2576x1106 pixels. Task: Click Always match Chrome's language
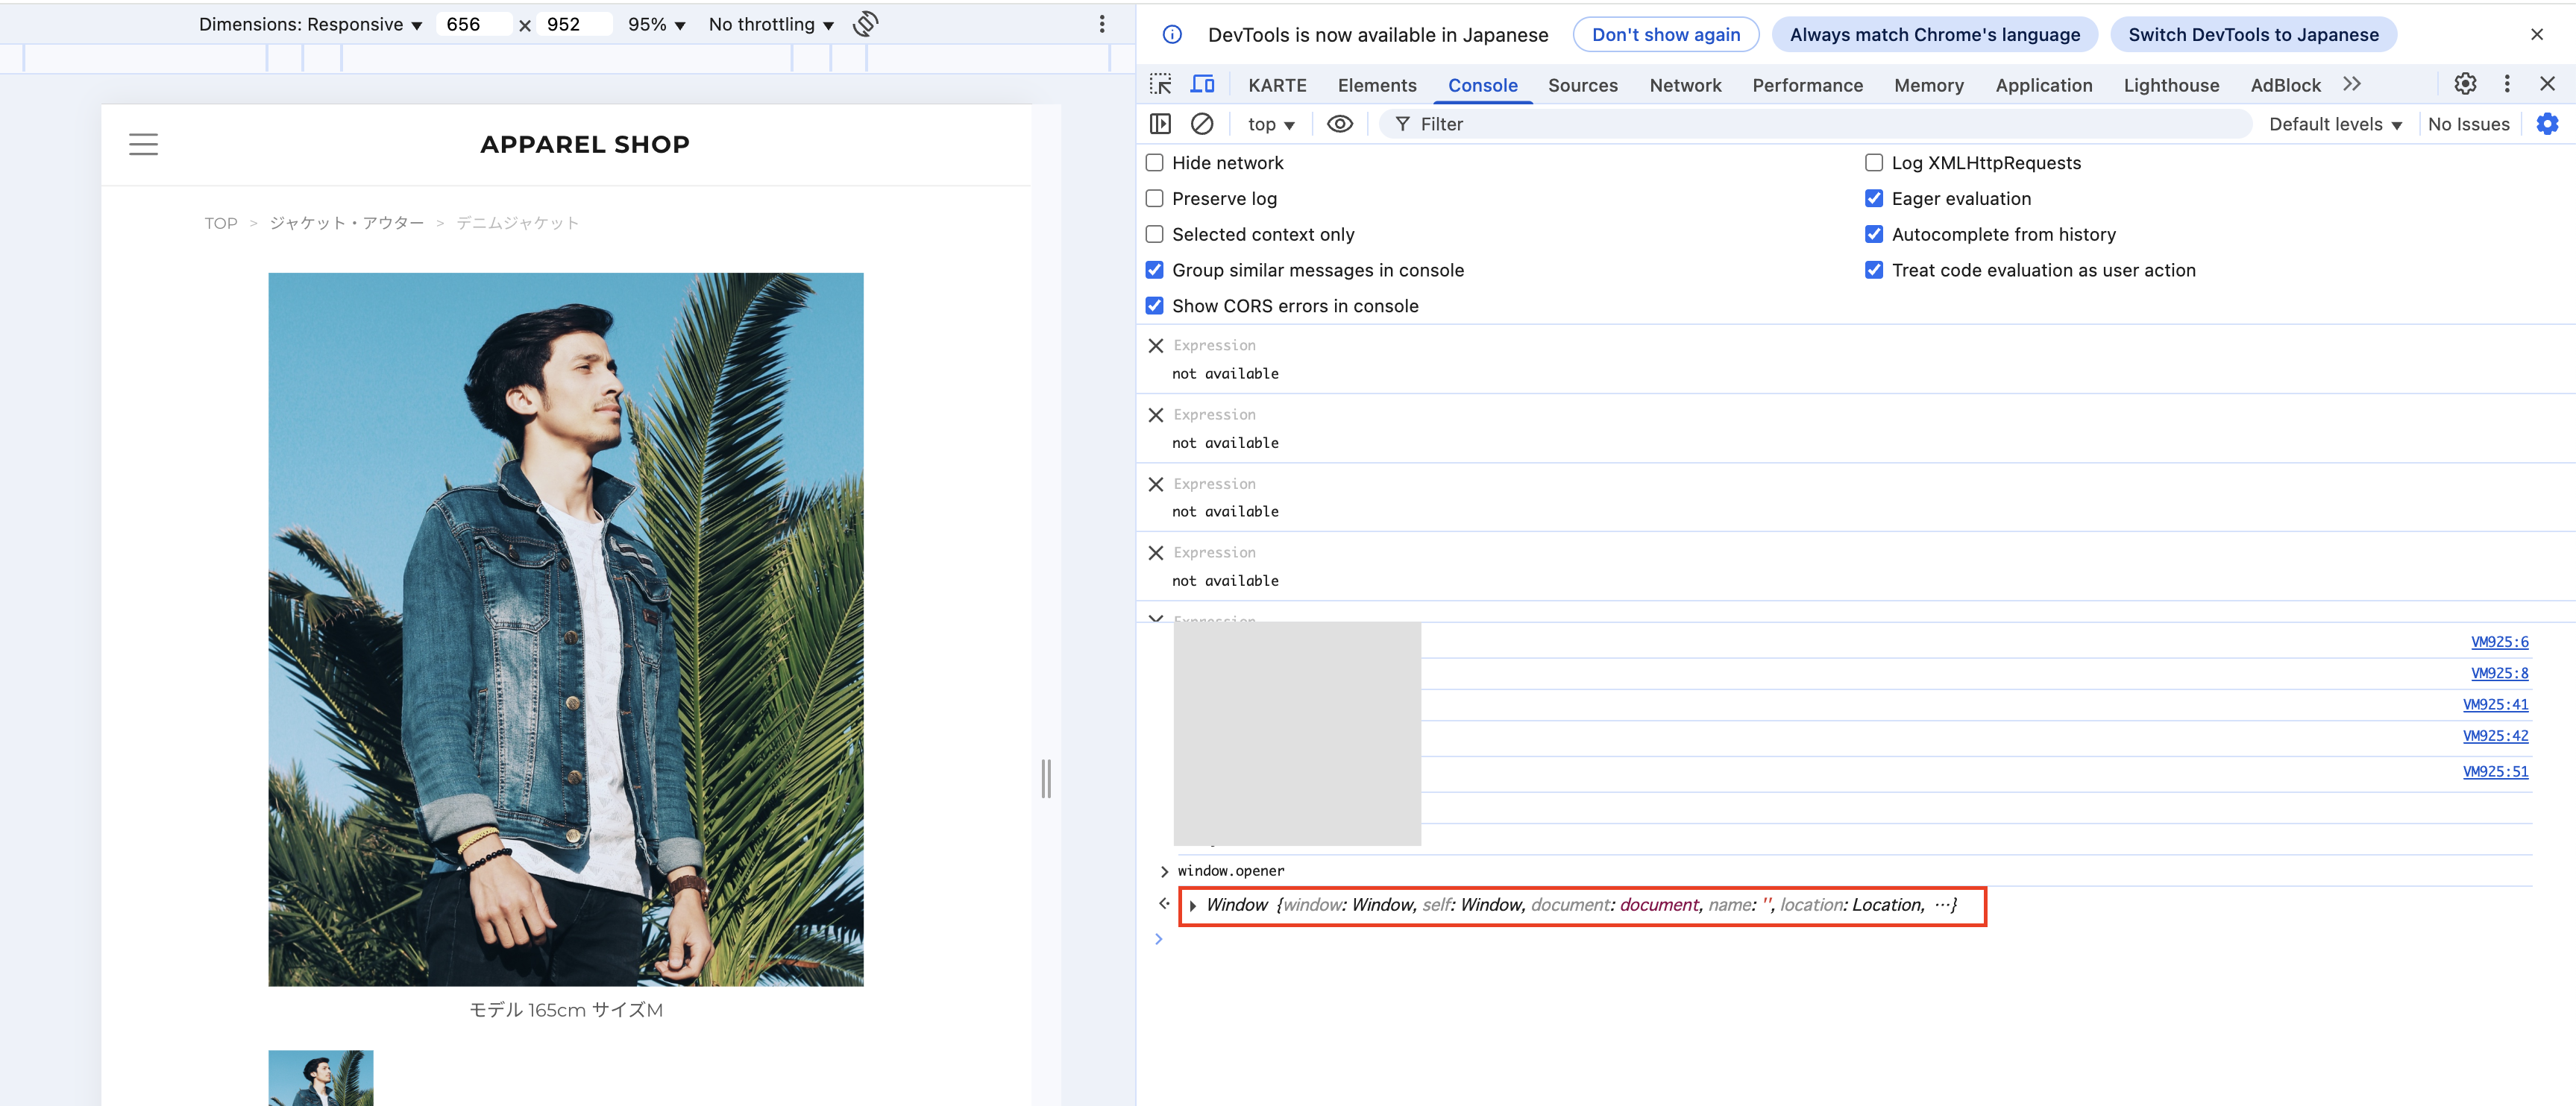1934,35
